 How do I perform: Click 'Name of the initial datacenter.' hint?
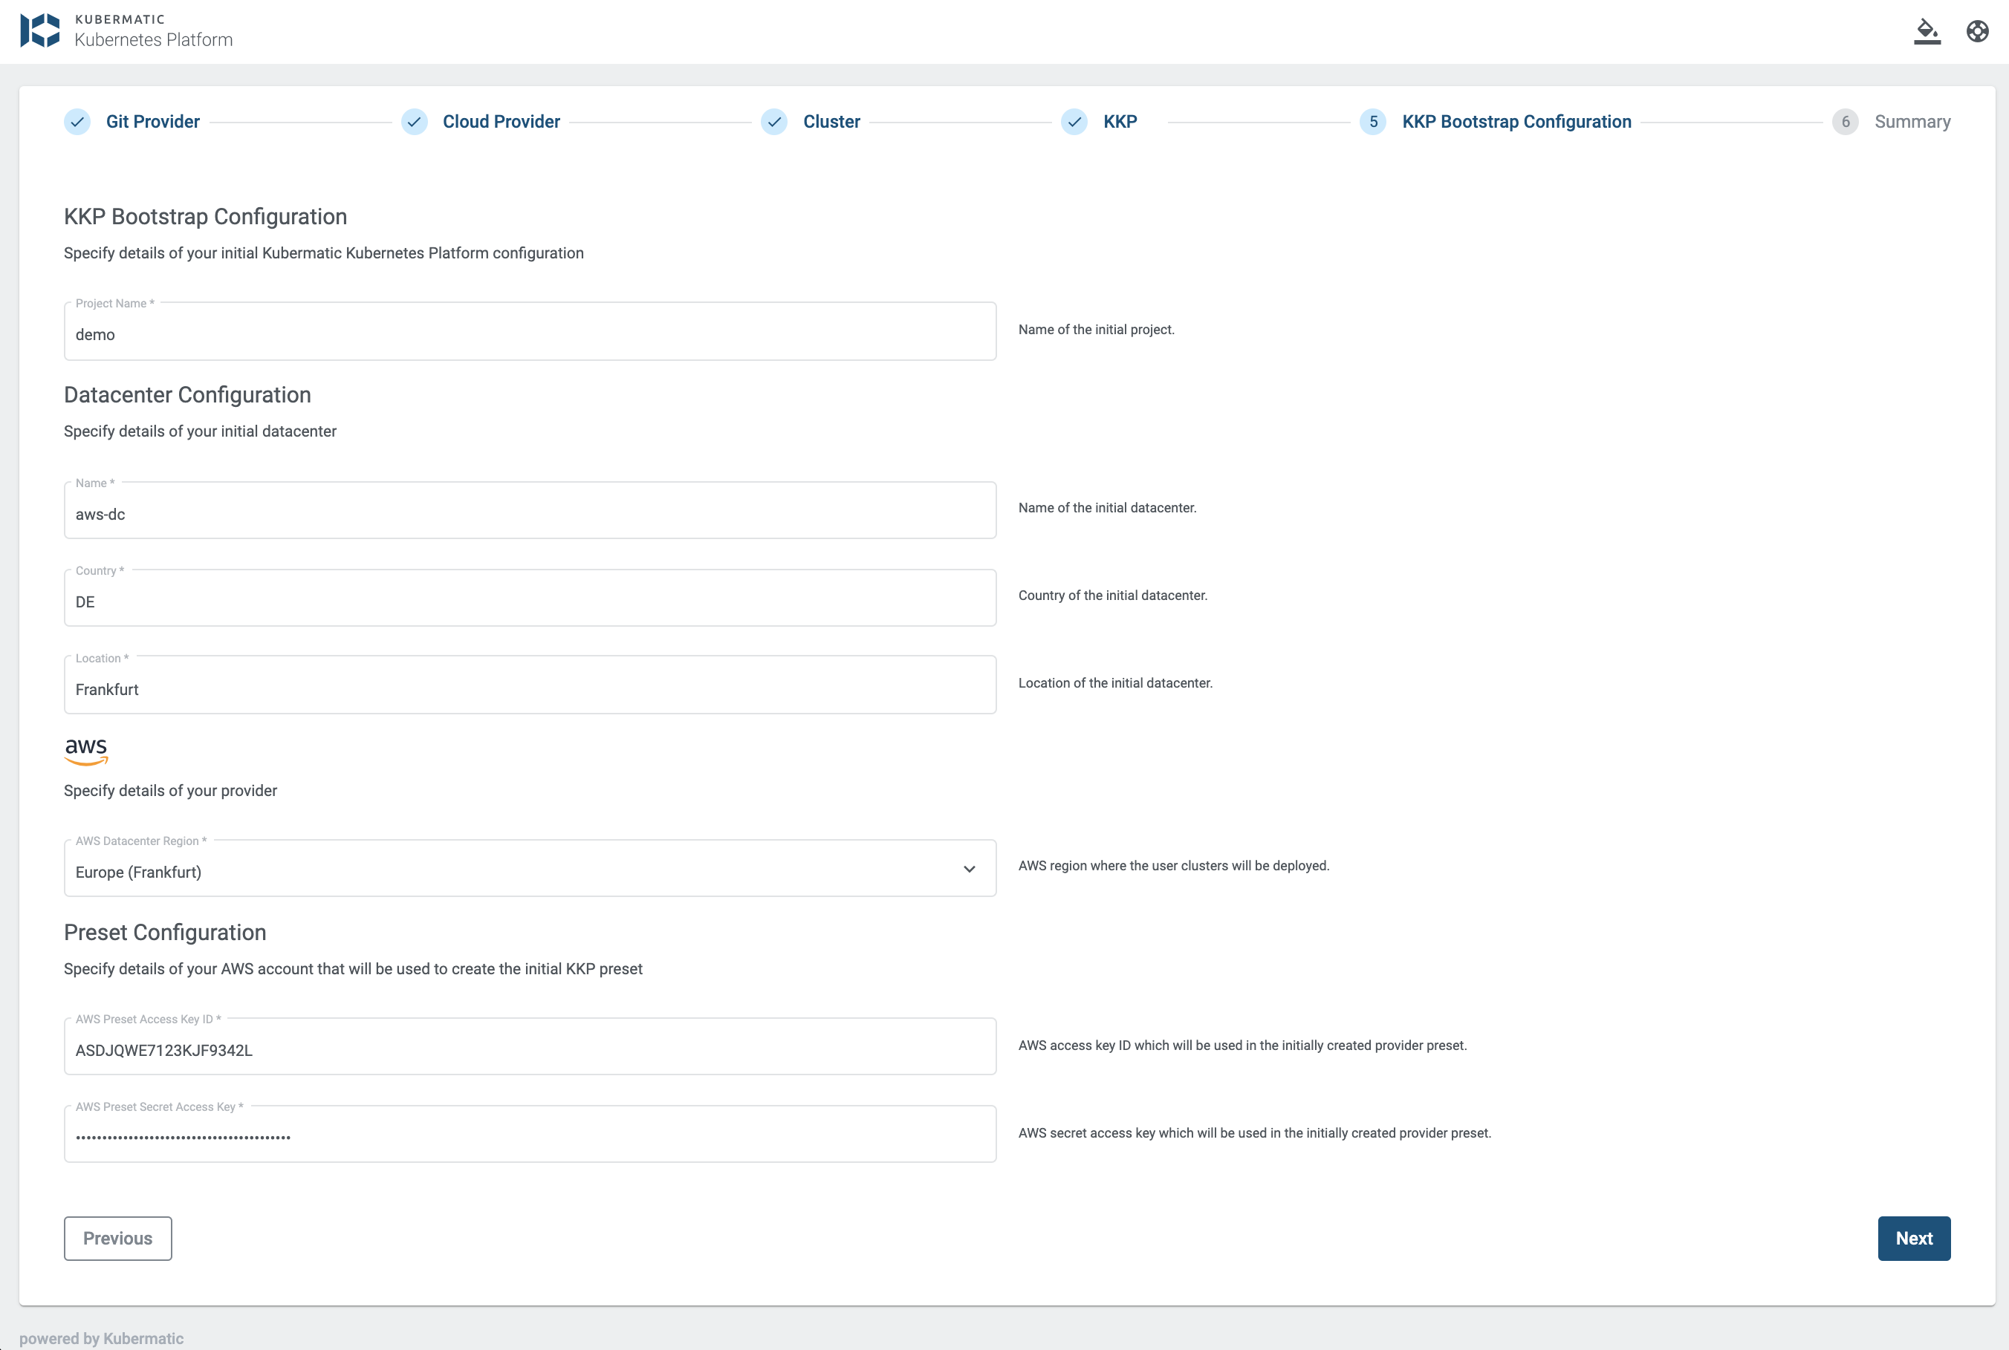pos(1107,508)
